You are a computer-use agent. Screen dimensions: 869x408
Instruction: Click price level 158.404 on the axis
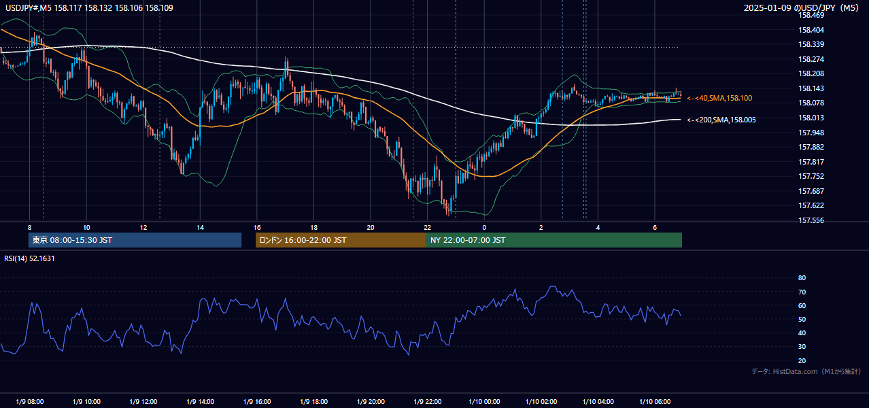pos(811,30)
